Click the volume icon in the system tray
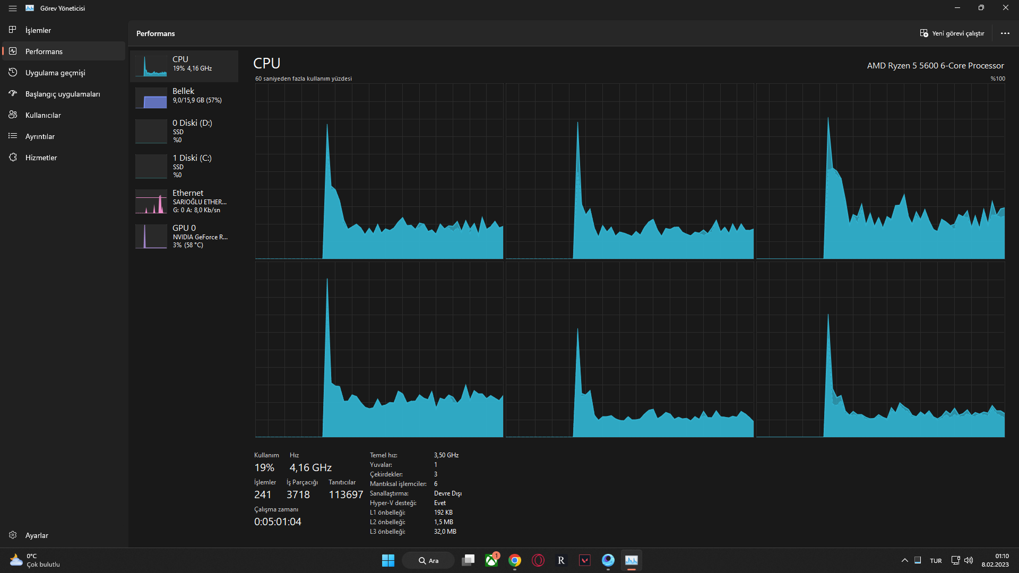This screenshot has height=573, width=1019. click(x=969, y=560)
